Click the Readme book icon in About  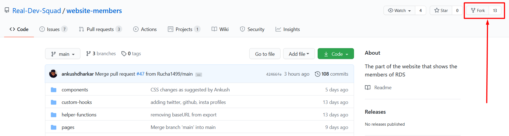coord(368,88)
